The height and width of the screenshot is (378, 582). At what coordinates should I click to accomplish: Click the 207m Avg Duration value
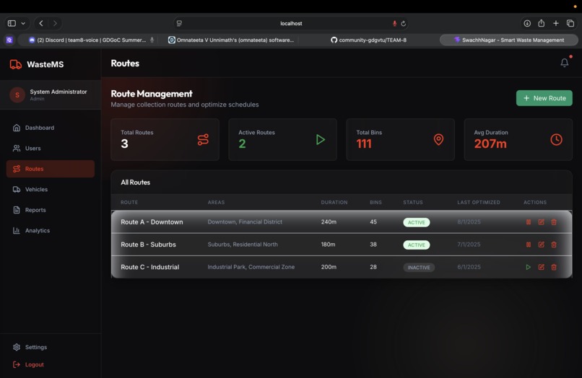490,144
